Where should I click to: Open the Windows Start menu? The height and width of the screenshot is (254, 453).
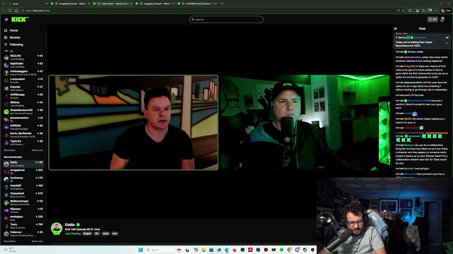[x=141, y=250]
